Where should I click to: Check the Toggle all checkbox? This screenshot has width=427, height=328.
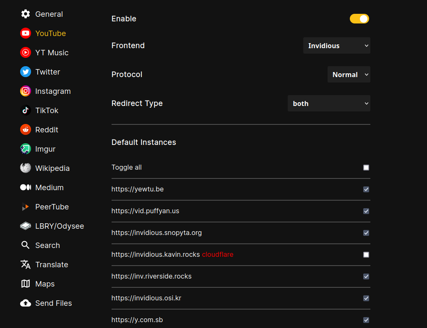pos(366,168)
